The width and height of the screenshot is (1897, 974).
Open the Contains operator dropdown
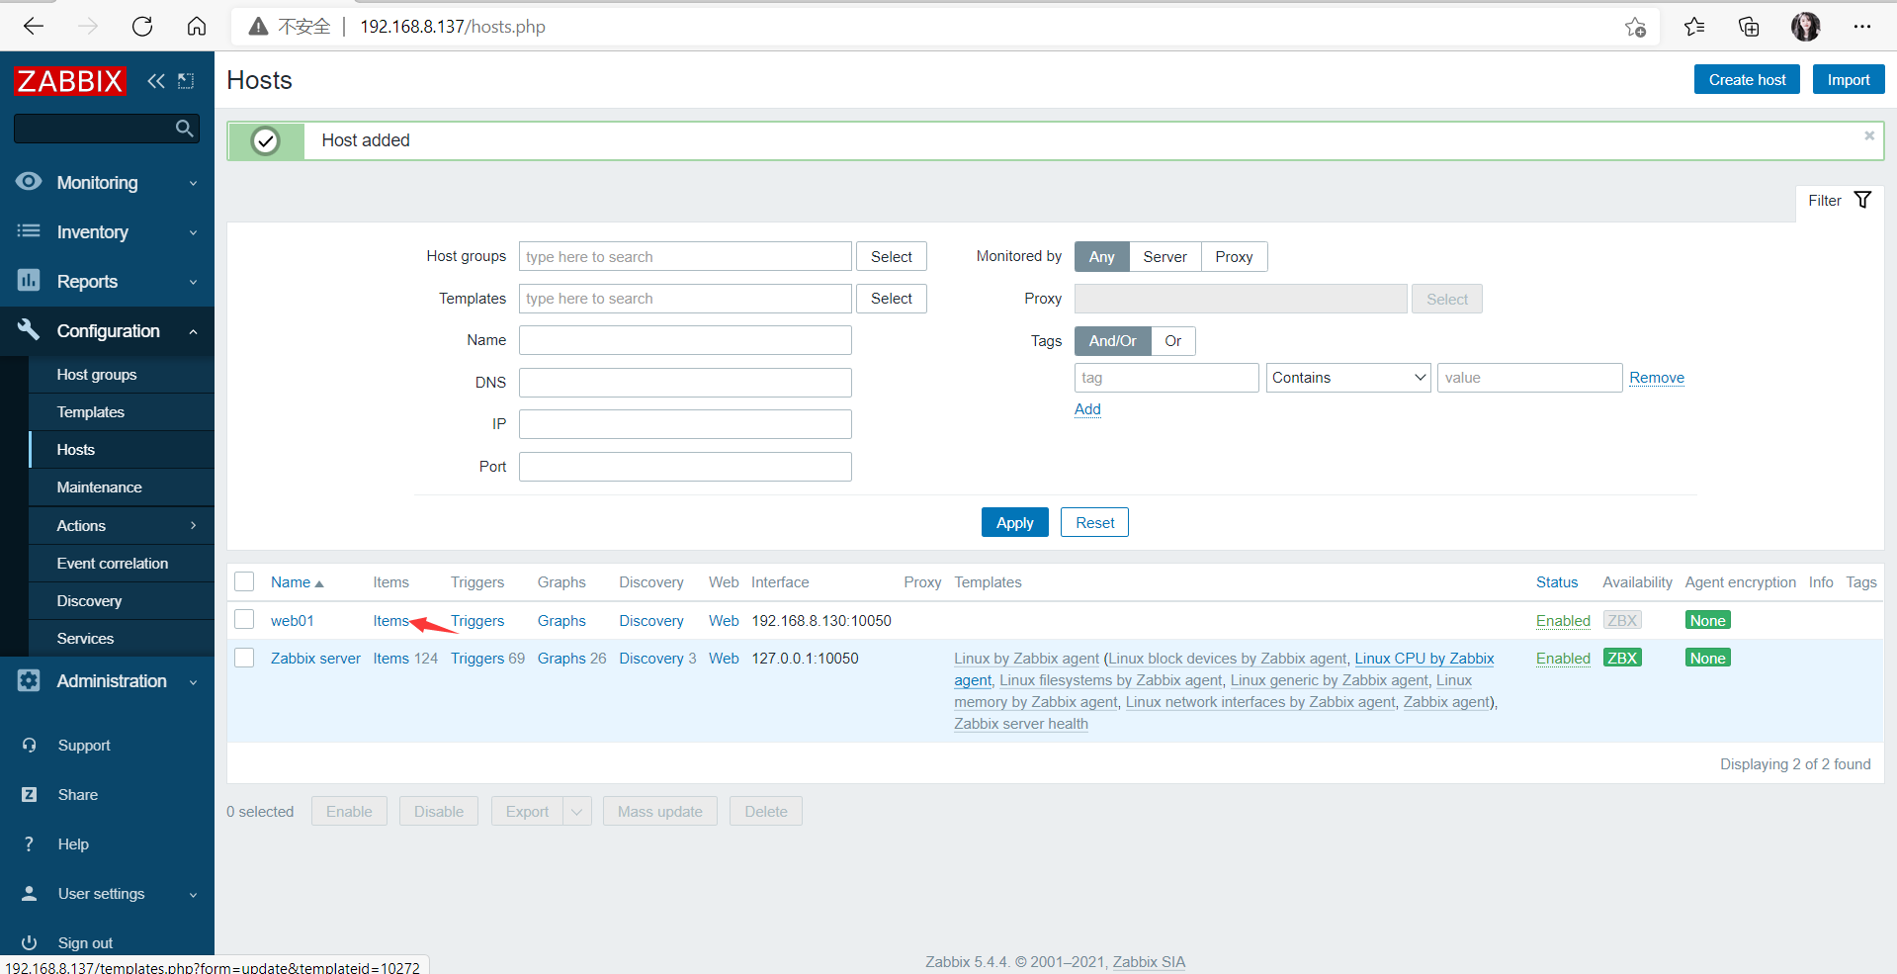[x=1346, y=377]
